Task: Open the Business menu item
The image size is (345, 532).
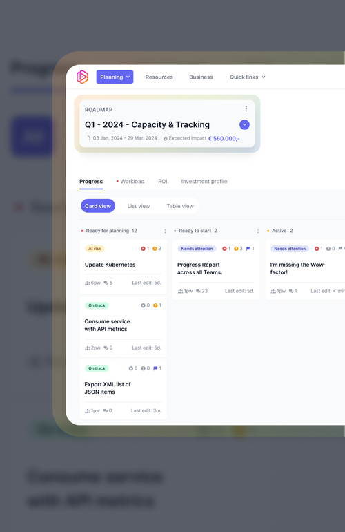Action: click(201, 77)
